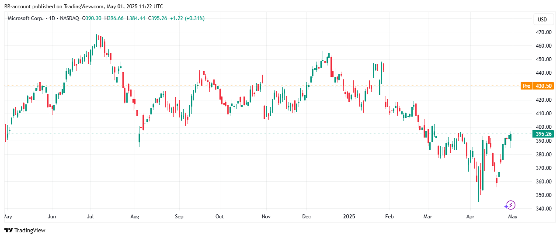Click the Jun label on time axis
Image resolution: width=560 pixels, height=238 pixels.
pyautogui.click(x=52, y=217)
